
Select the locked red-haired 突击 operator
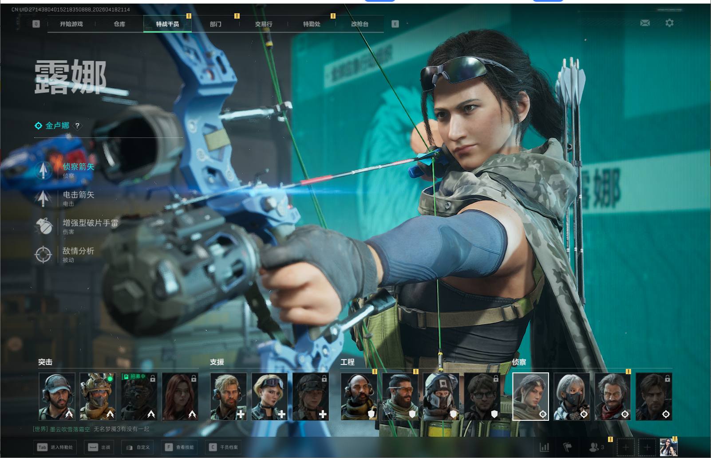180,396
